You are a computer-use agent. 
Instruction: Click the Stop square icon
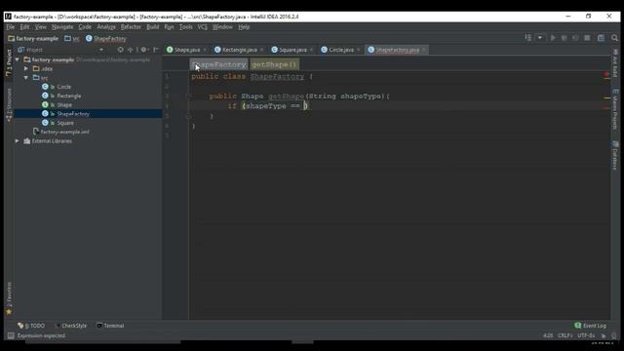[587, 38]
